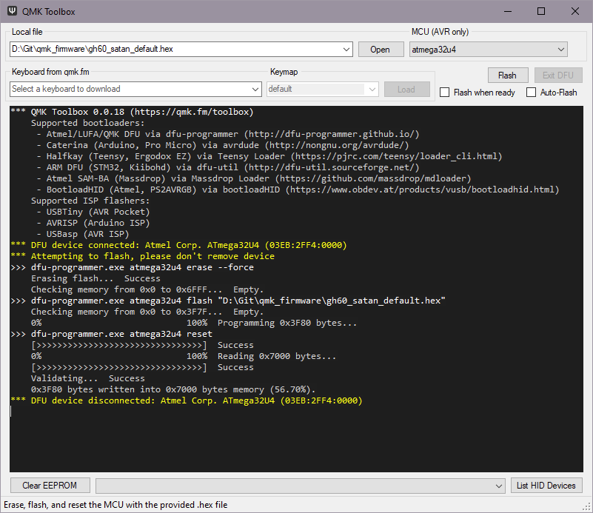
Task: Expand the Local file path dropdown
Action: (346, 50)
